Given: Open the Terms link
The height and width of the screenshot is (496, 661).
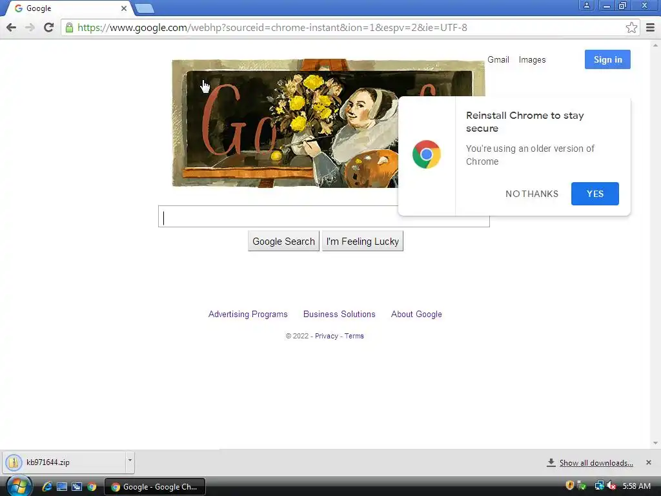Looking at the screenshot, I should click(354, 336).
